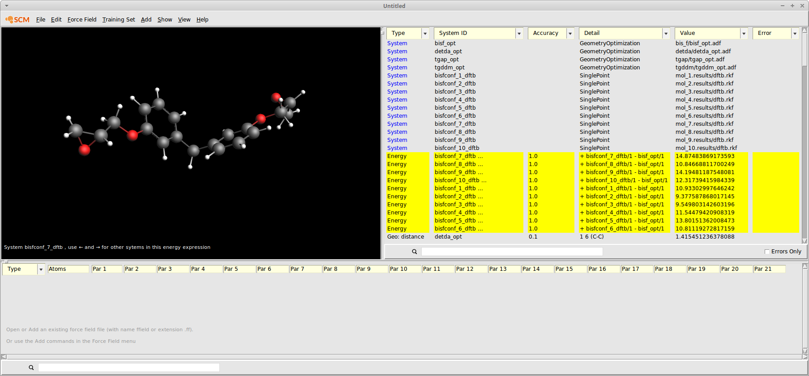Open the Show menu
Screen dimensions: 809x376
[165, 20]
